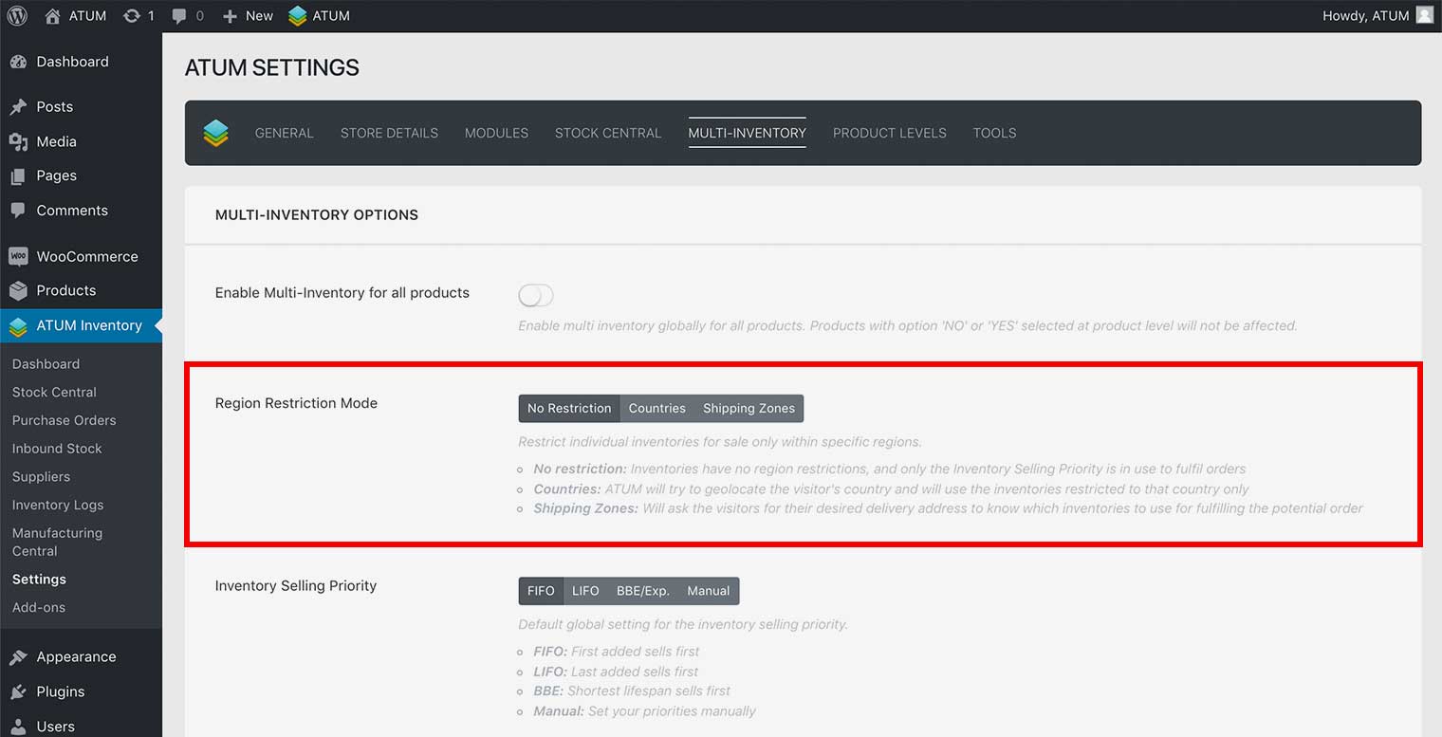1442x737 pixels.
Task: Click the user avatar next to Howdy, ATUM
Action: coord(1424,15)
